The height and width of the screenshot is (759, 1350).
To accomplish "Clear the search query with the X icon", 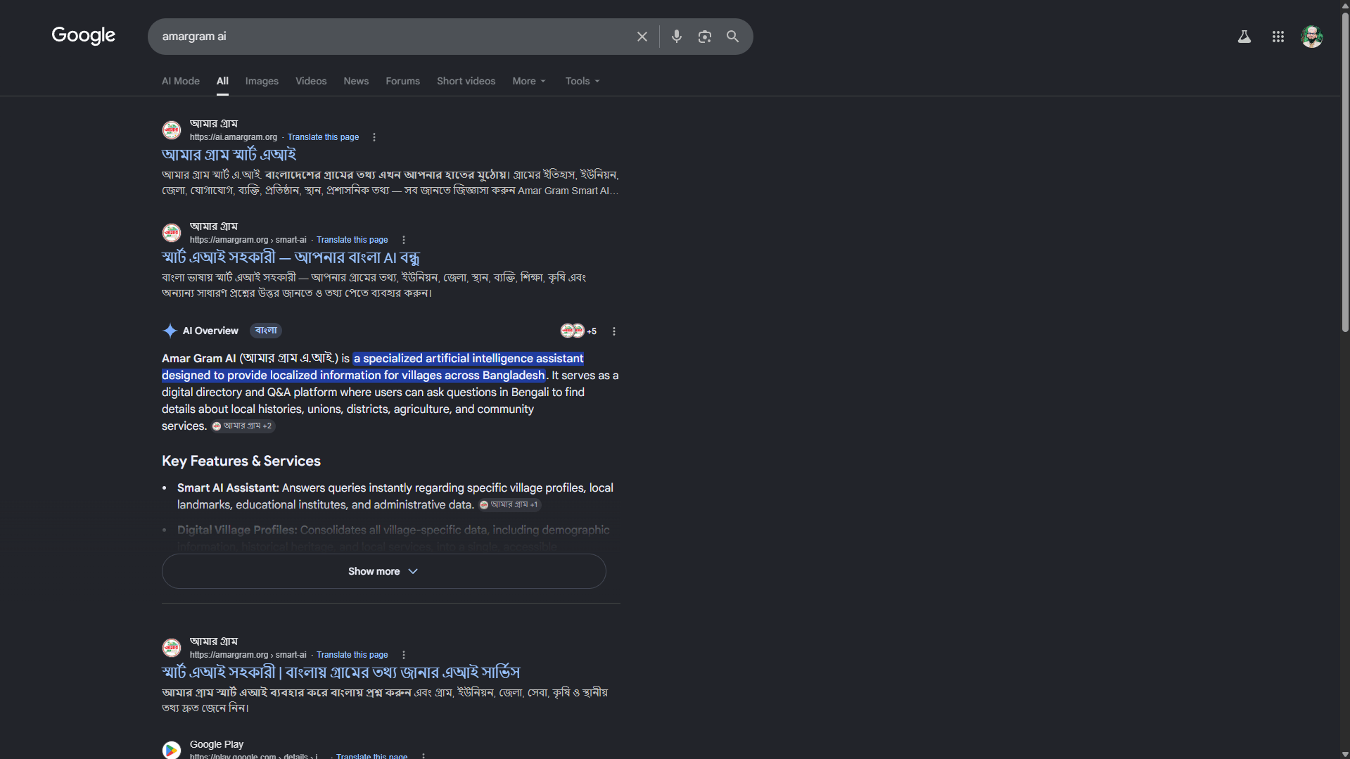I will 642,37.
